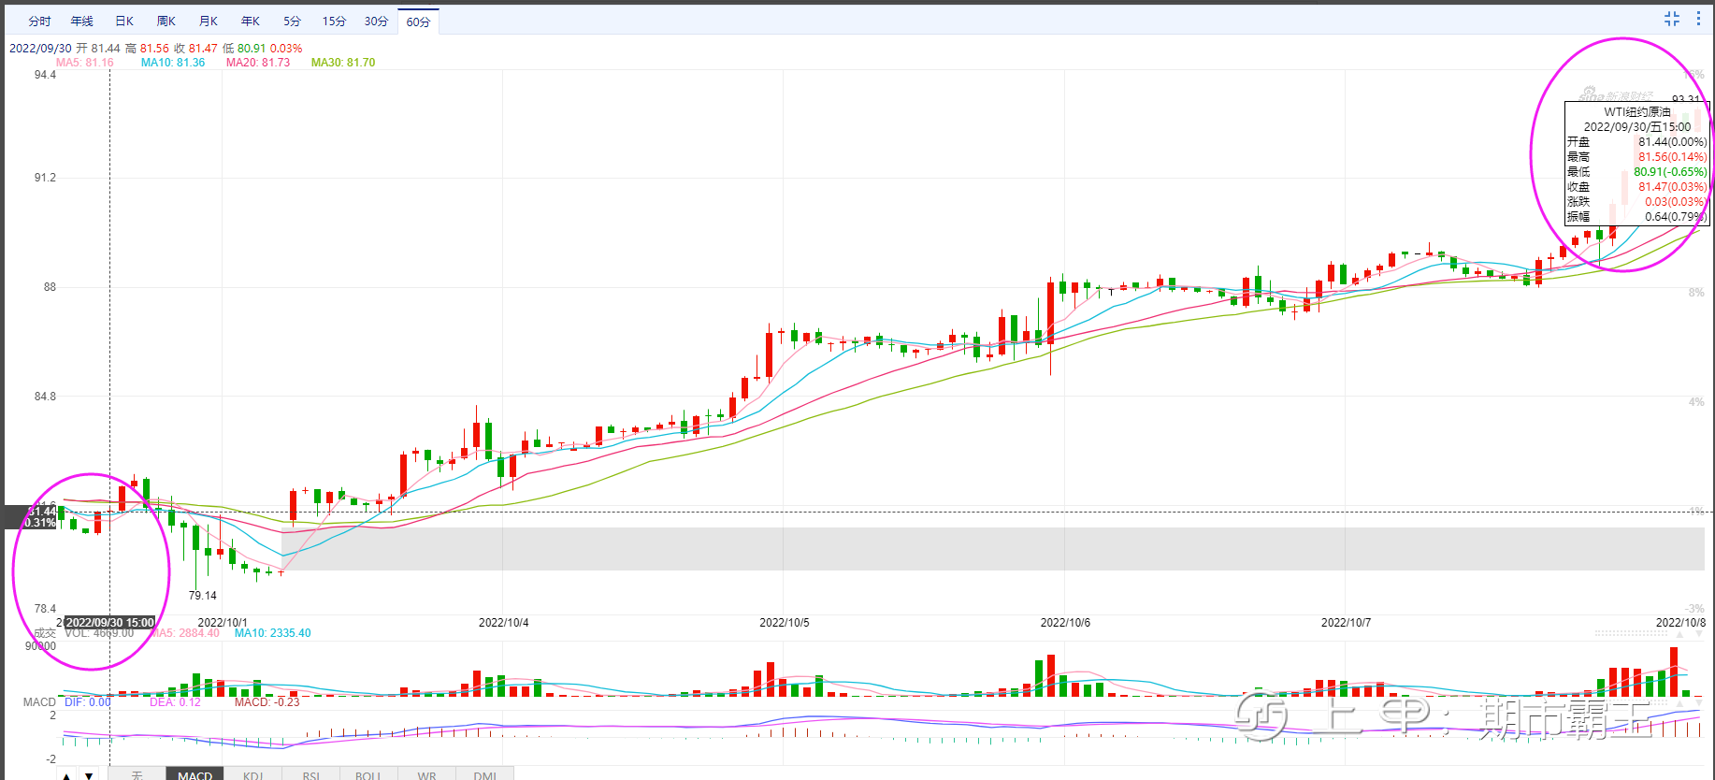This screenshot has height=780, width=1715.
Task: Select the DMI indicator tab
Action: (x=484, y=774)
